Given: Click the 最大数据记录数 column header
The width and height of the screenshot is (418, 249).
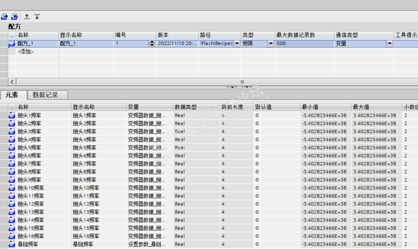Looking at the screenshot, I should [x=305, y=35].
